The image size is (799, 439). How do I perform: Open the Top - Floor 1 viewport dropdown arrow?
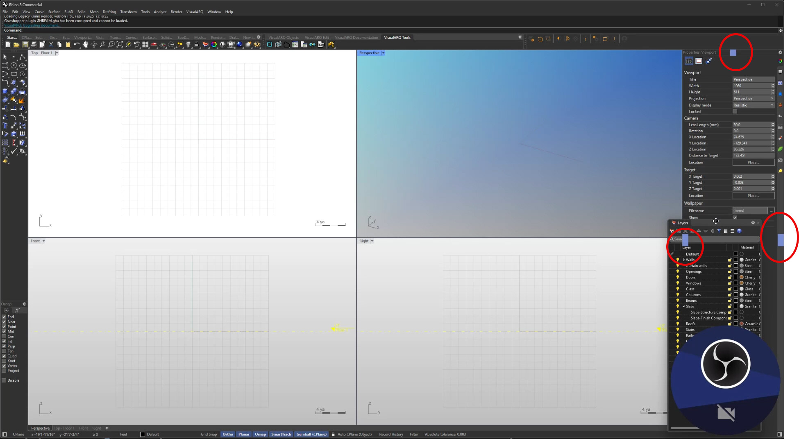coord(57,53)
